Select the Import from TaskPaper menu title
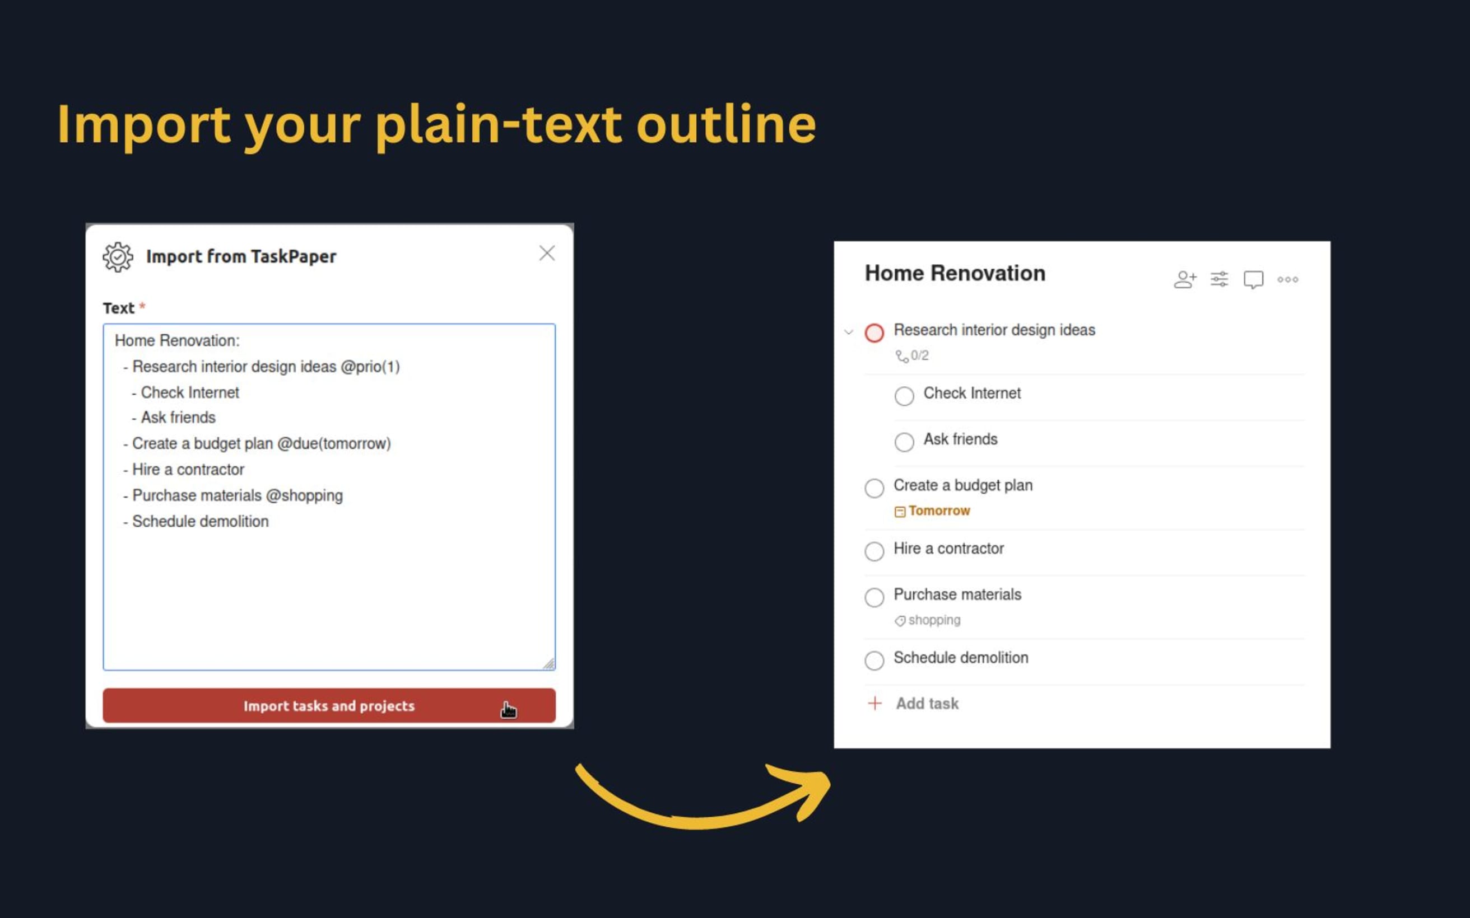This screenshot has width=1470, height=918. click(241, 257)
